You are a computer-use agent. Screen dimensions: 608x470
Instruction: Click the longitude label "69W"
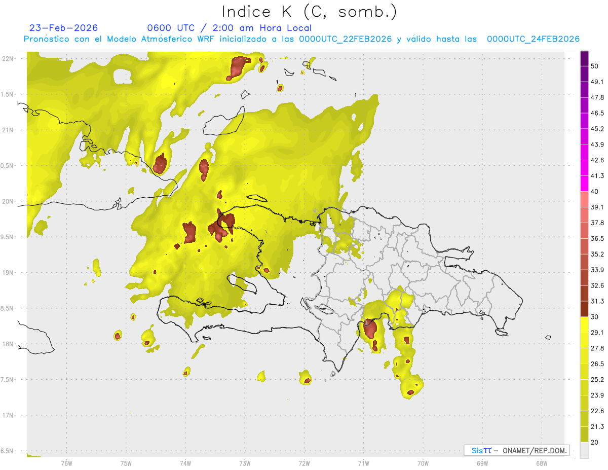[x=482, y=463]
